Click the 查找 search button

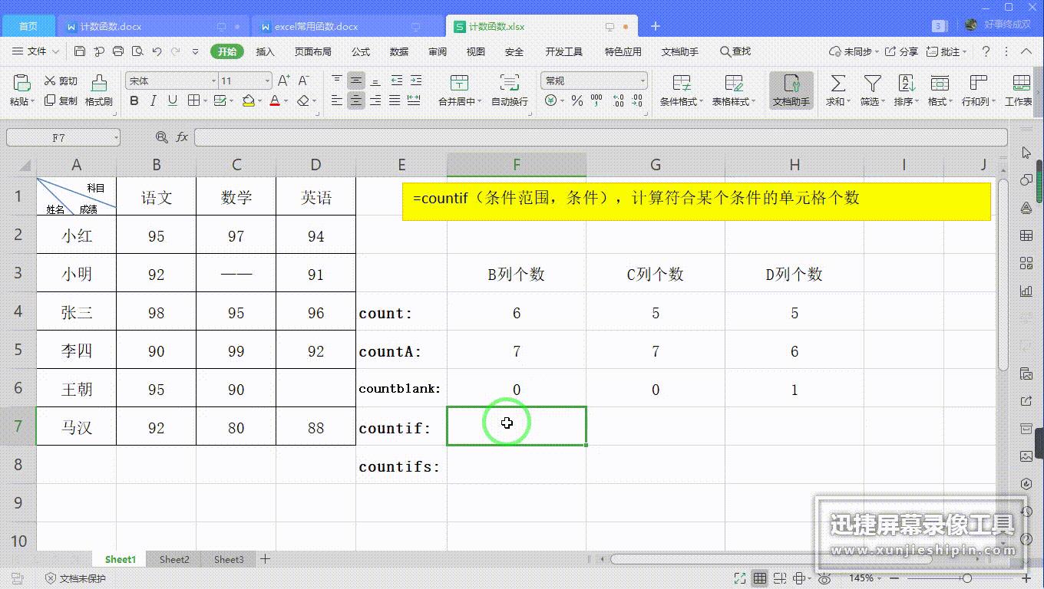[735, 51]
